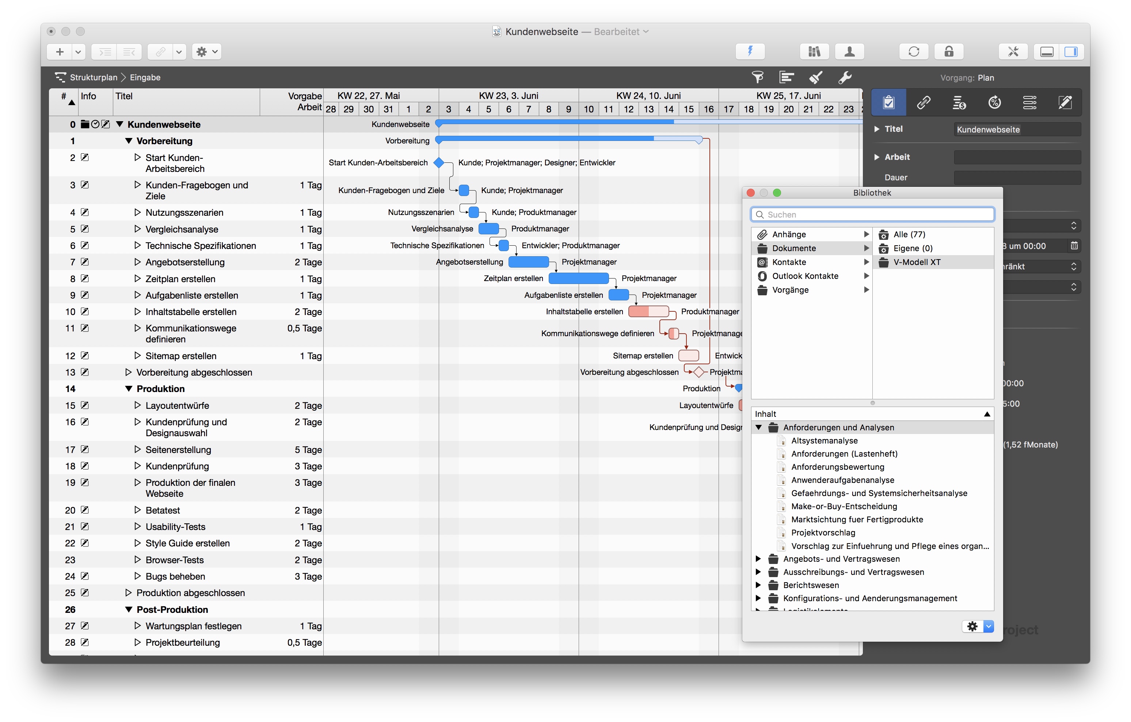Screen dimensions: 1131x722
Task: Select the inspector list lines tab
Action: click(x=1029, y=102)
